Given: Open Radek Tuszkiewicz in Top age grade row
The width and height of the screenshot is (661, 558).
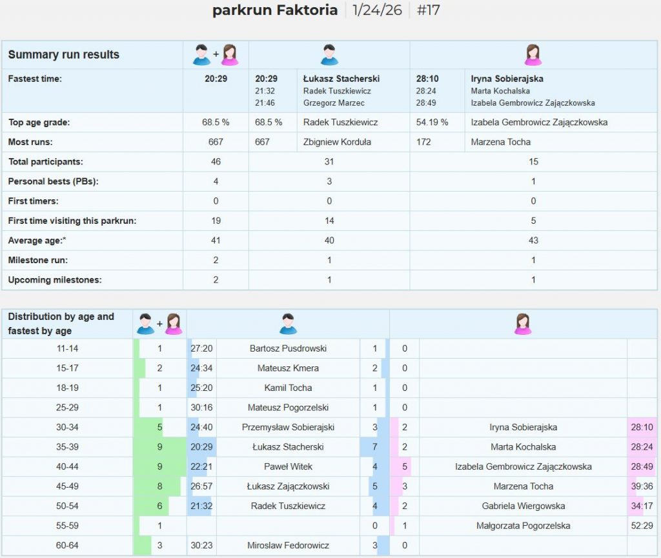Looking at the screenshot, I should tap(340, 122).
